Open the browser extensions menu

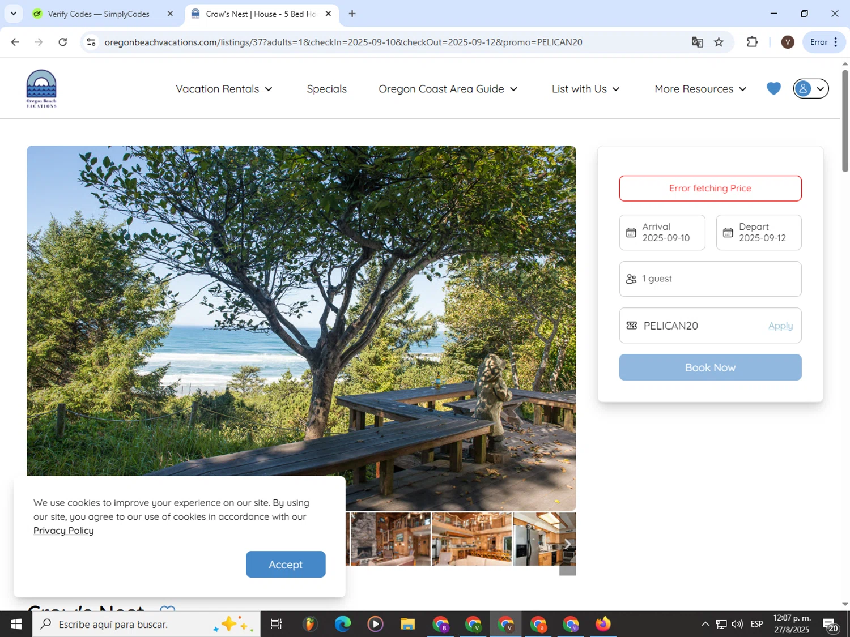point(752,42)
